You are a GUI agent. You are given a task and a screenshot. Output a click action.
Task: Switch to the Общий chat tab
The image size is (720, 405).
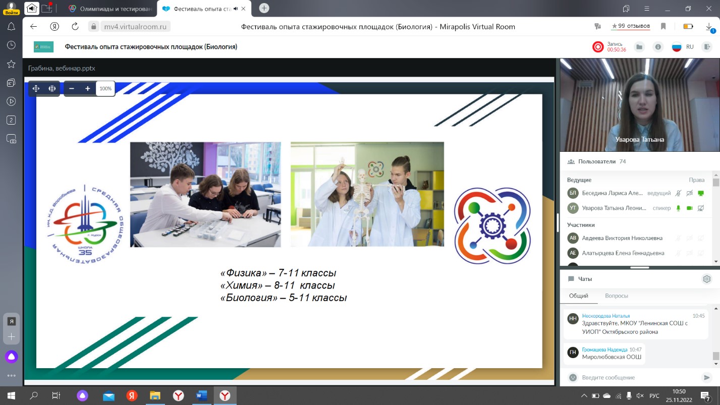[x=578, y=296]
